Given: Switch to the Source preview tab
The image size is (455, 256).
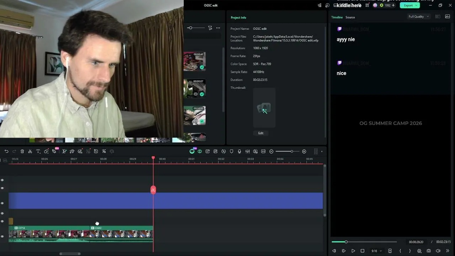Looking at the screenshot, I should [x=350, y=17].
